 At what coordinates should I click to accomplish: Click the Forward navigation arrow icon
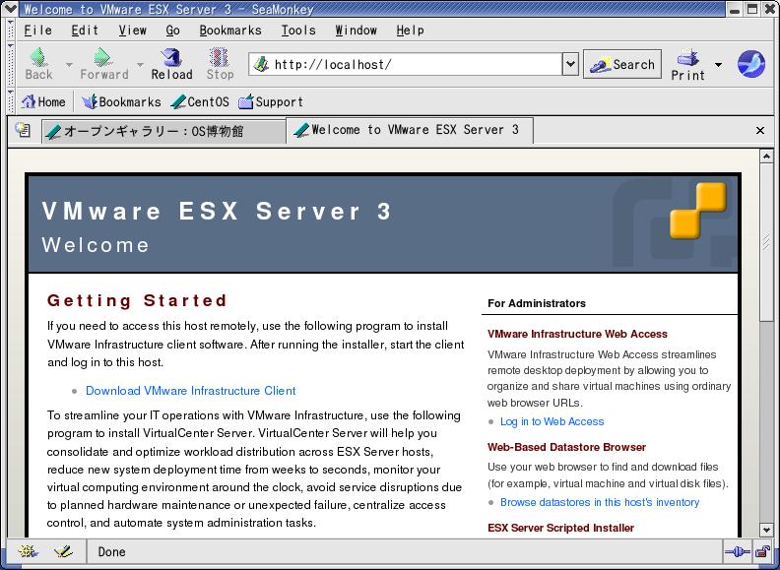tap(103, 57)
